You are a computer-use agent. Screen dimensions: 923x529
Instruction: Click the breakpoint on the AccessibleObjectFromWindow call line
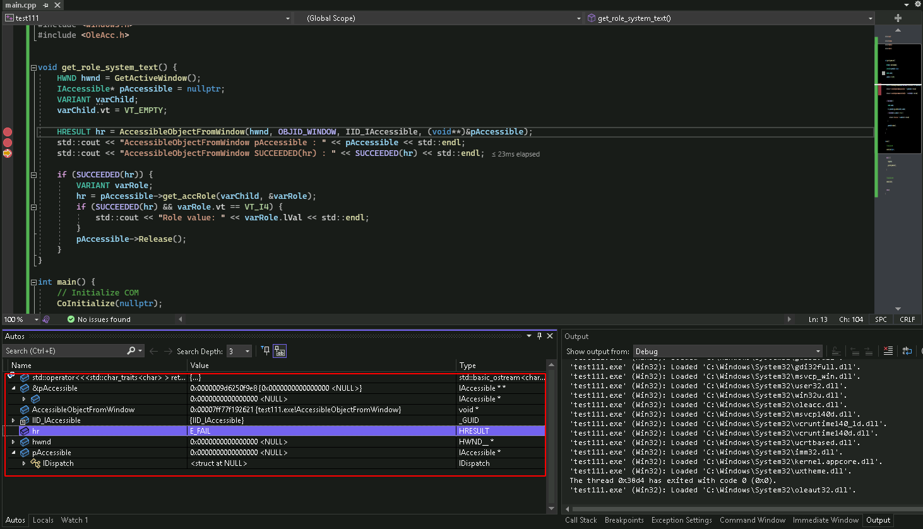coord(8,132)
